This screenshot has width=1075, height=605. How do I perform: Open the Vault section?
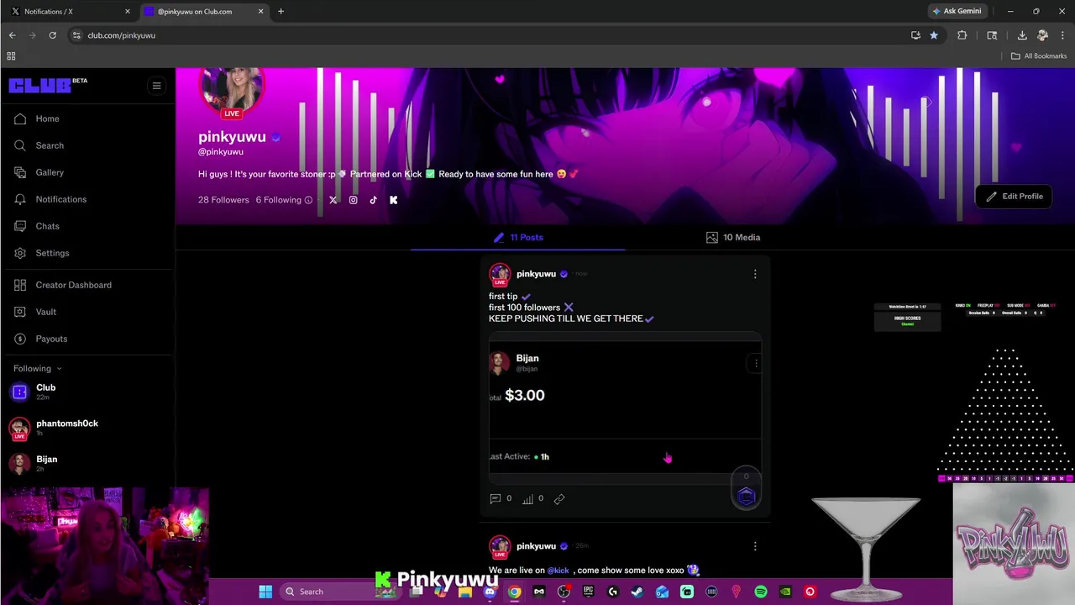[34, 312]
